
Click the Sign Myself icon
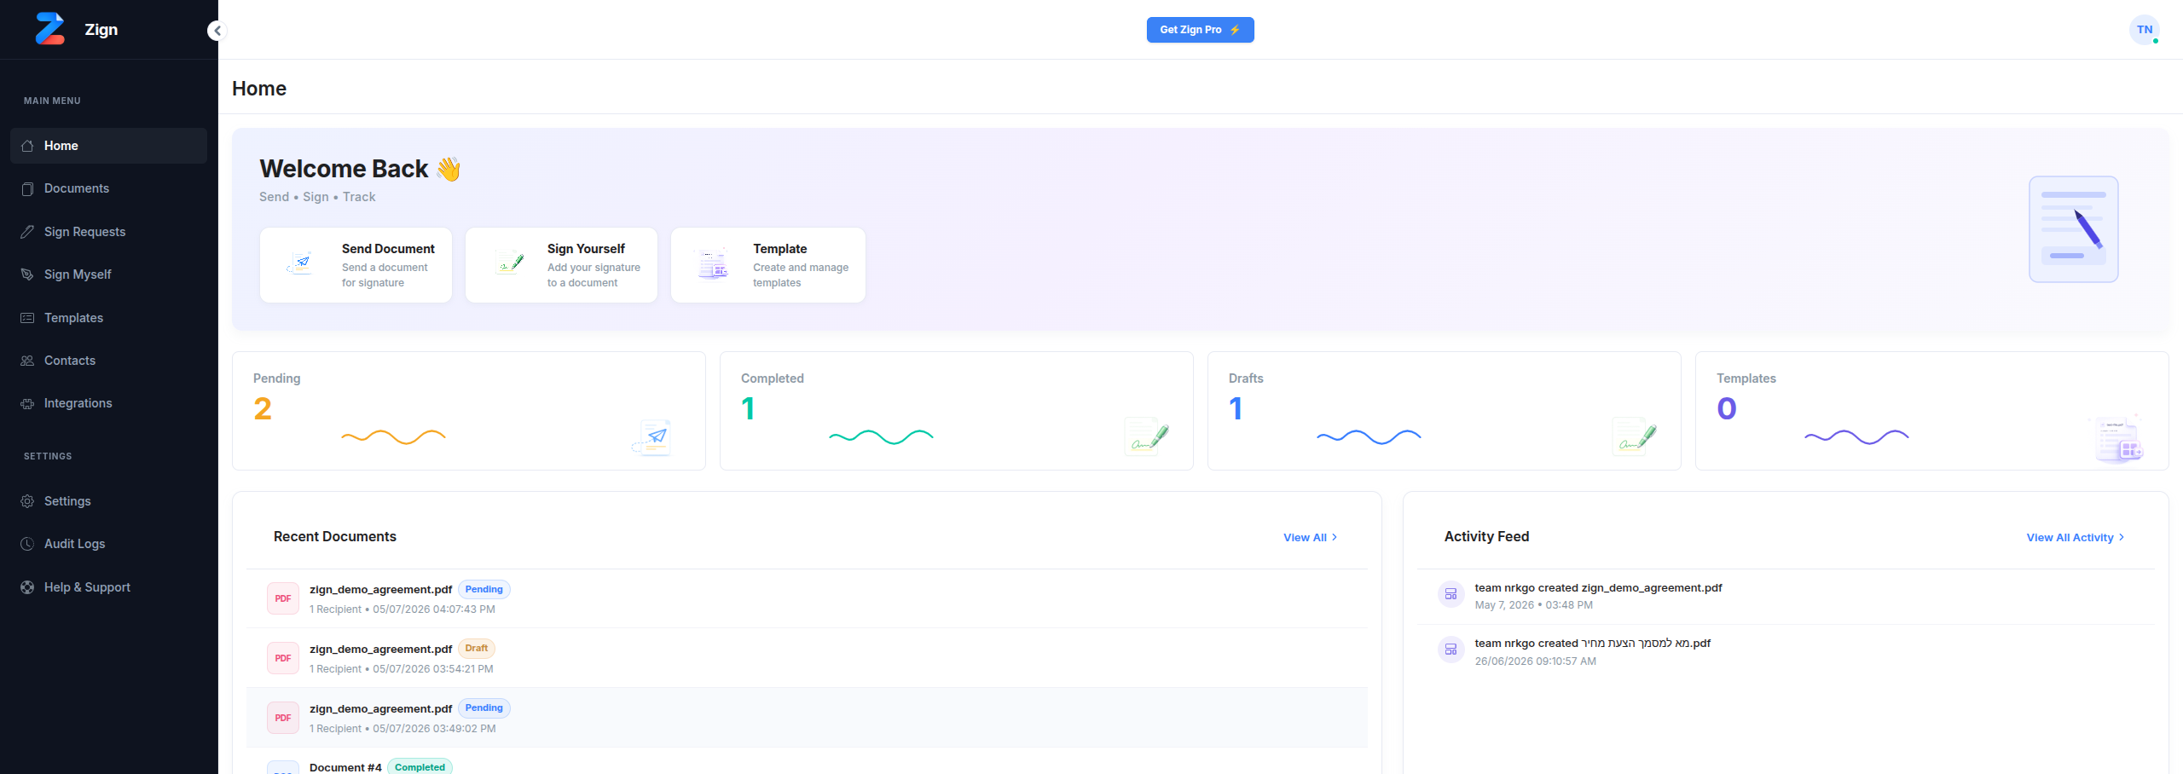(x=27, y=274)
